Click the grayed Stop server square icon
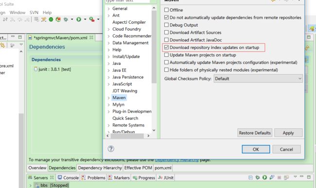316x188 pixels. coord(280,177)
